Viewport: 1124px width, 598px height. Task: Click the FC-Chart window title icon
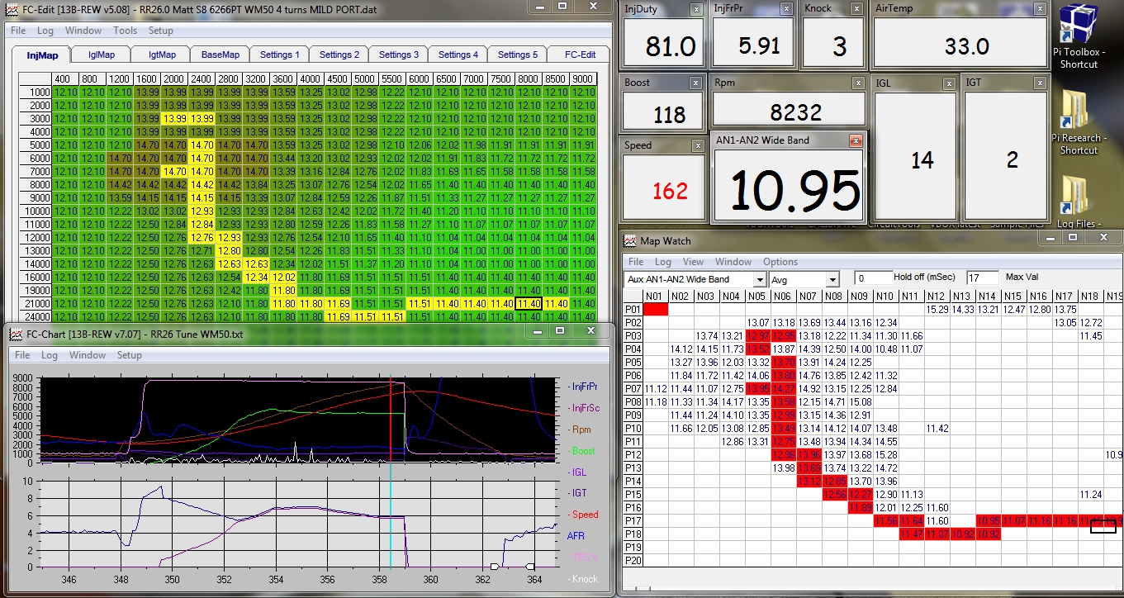click(15, 334)
